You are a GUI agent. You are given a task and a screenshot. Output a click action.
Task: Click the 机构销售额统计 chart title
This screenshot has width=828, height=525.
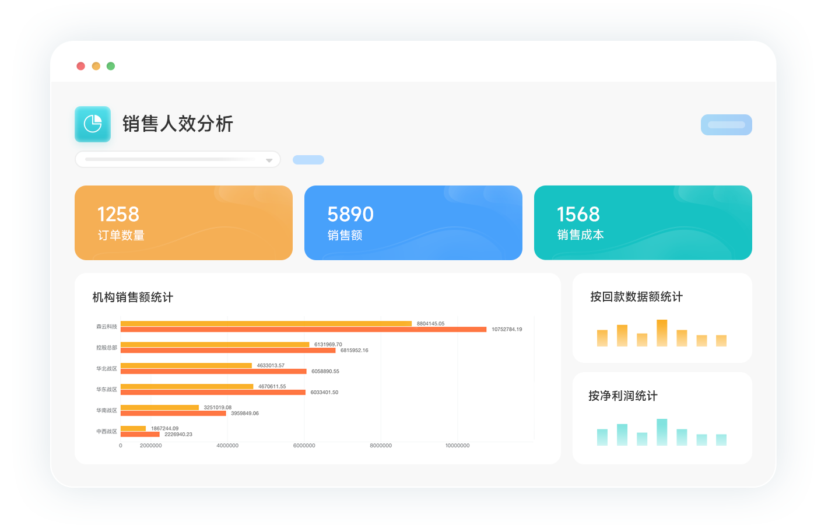coord(133,297)
